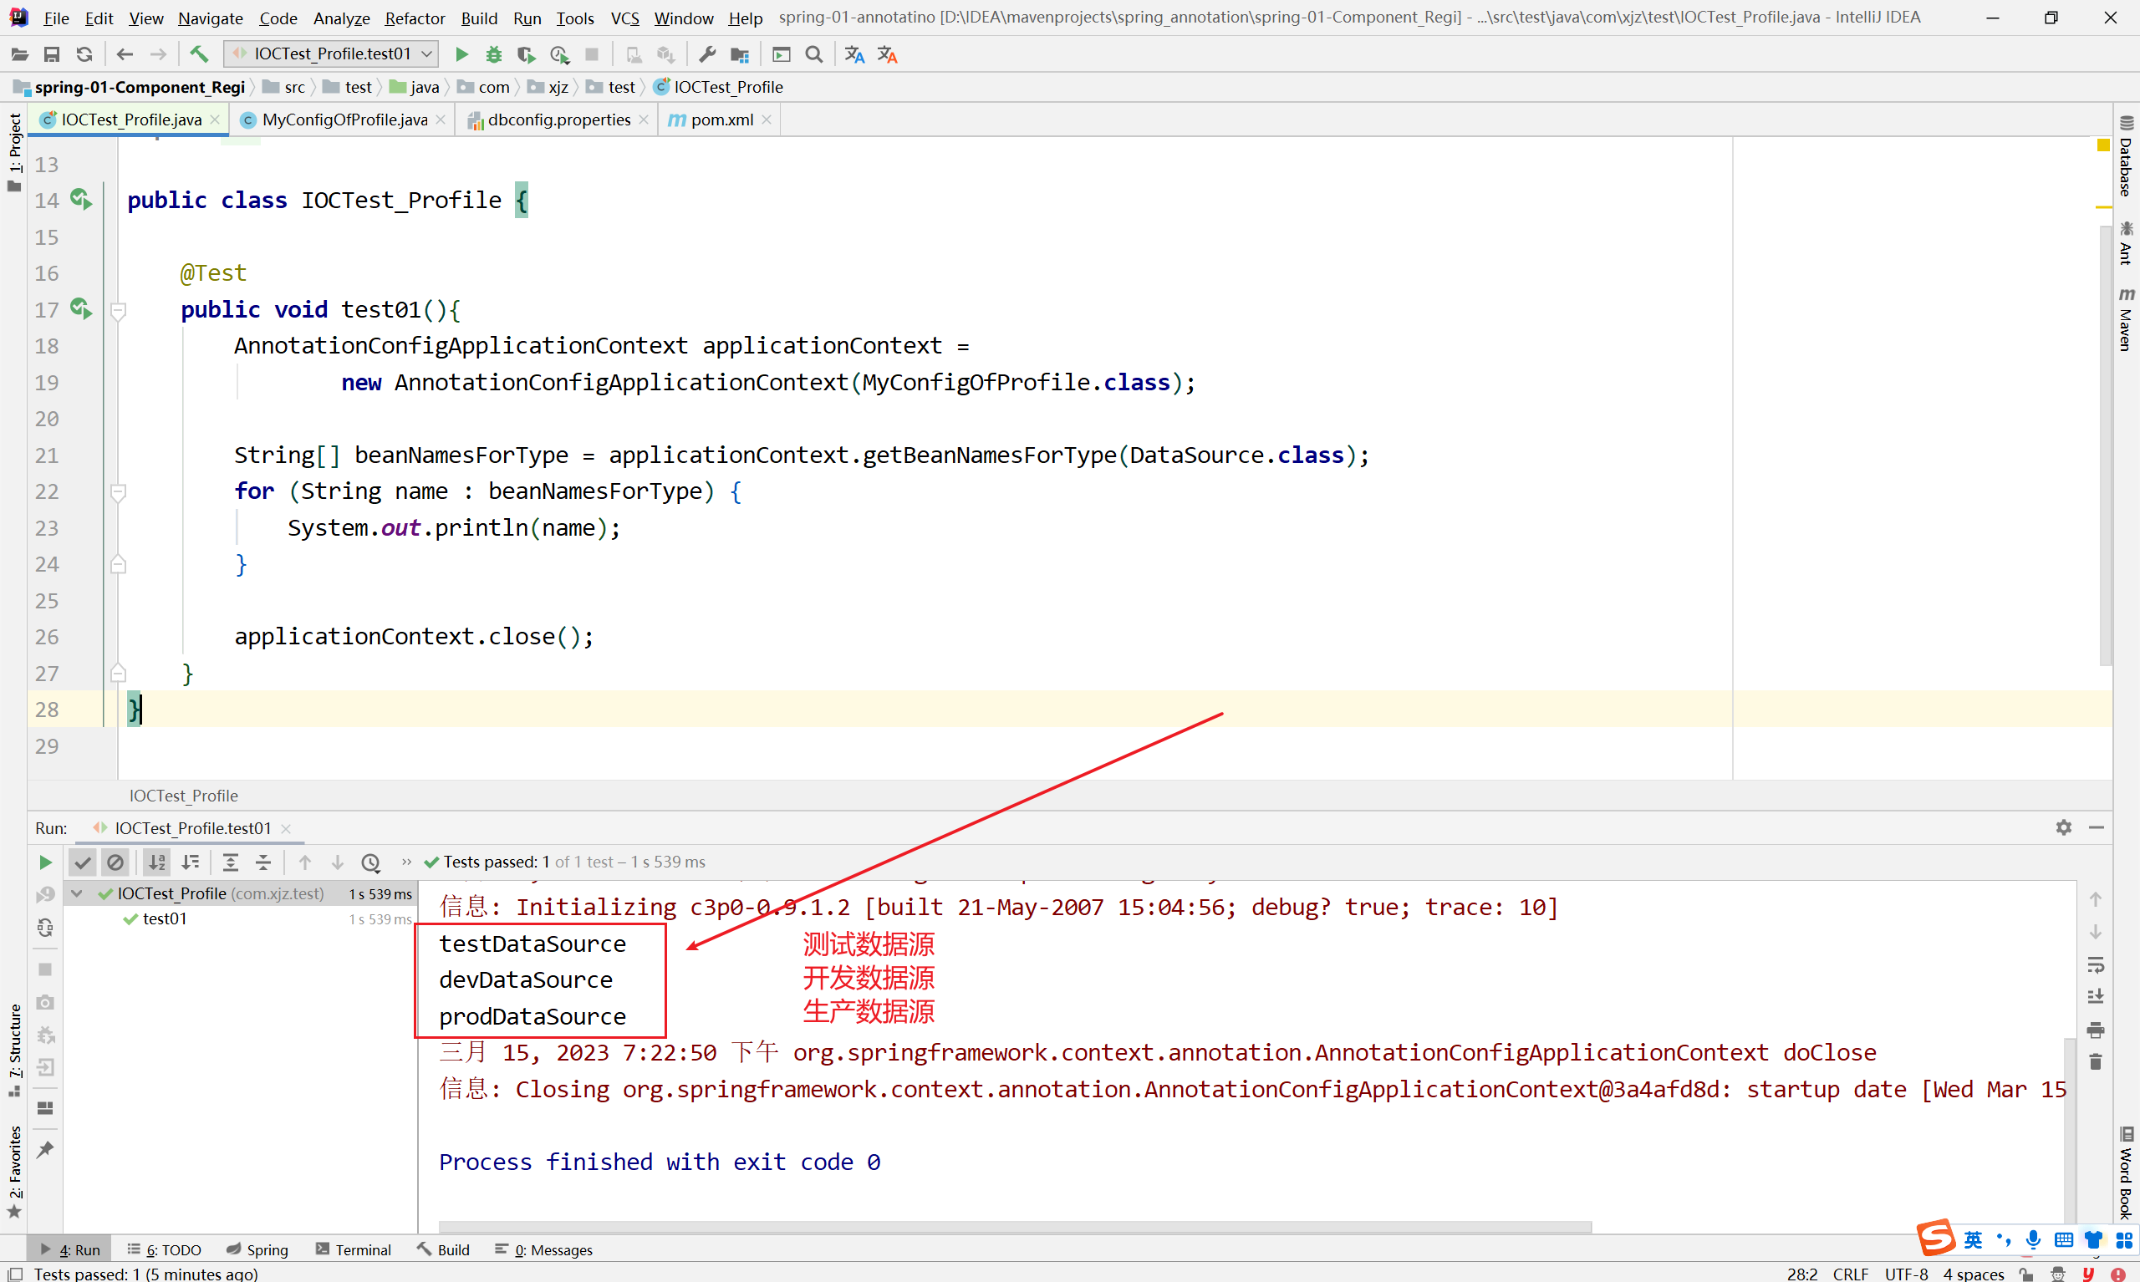Toggle show passed tests
This screenshot has height=1282, width=2140.
click(83, 862)
